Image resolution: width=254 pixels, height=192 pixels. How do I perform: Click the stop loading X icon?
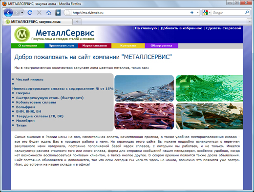[39, 13]
